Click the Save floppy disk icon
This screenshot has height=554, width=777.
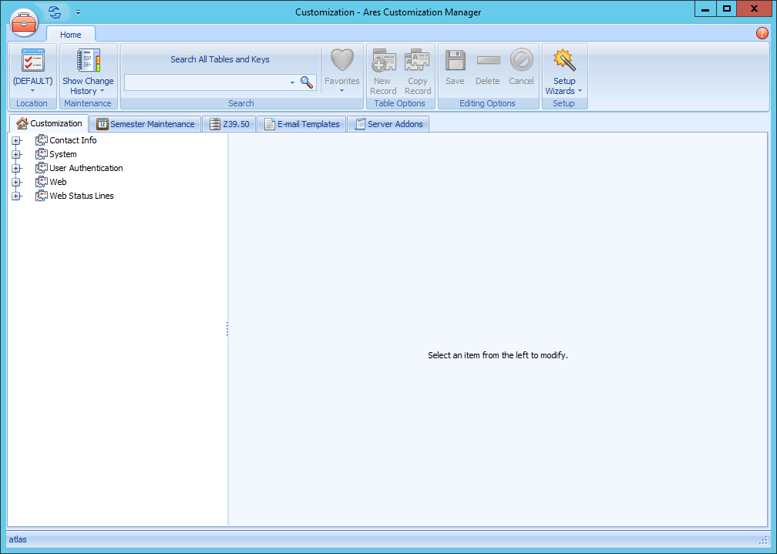coord(455,62)
